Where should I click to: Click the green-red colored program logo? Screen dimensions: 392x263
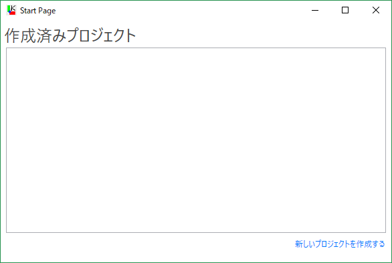11,10
